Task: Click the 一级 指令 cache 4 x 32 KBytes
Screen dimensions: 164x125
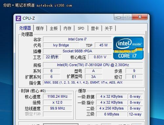Action: coord(112,102)
